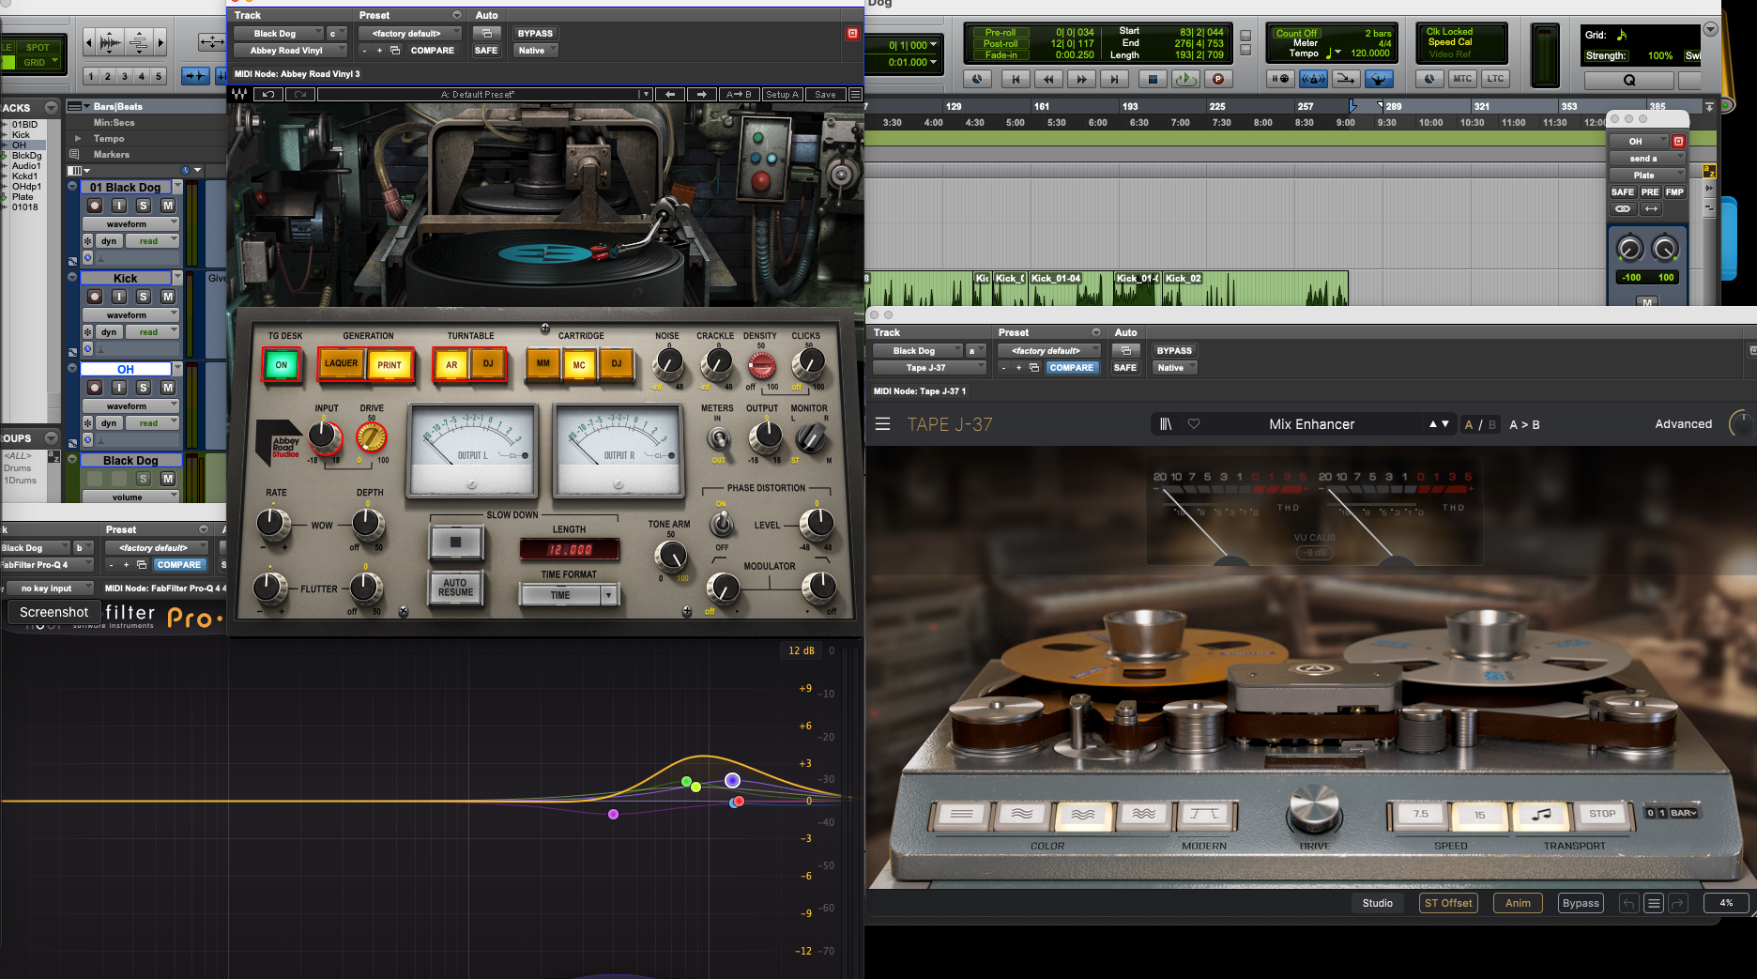The image size is (1757, 979).
Task: Select Zoom preset 3 button
Action: (x=125, y=76)
